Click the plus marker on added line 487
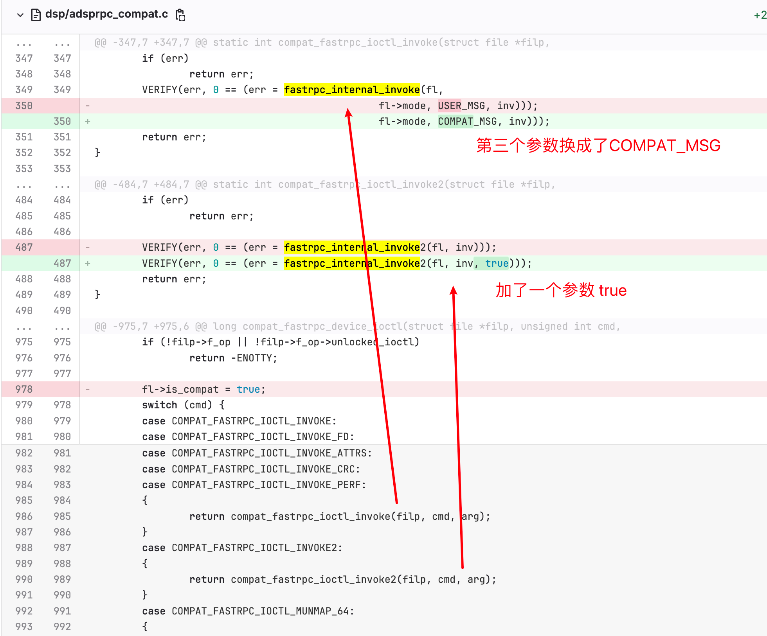Image resolution: width=767 pixels, height=636 pixels. click(x=88, y=263)
